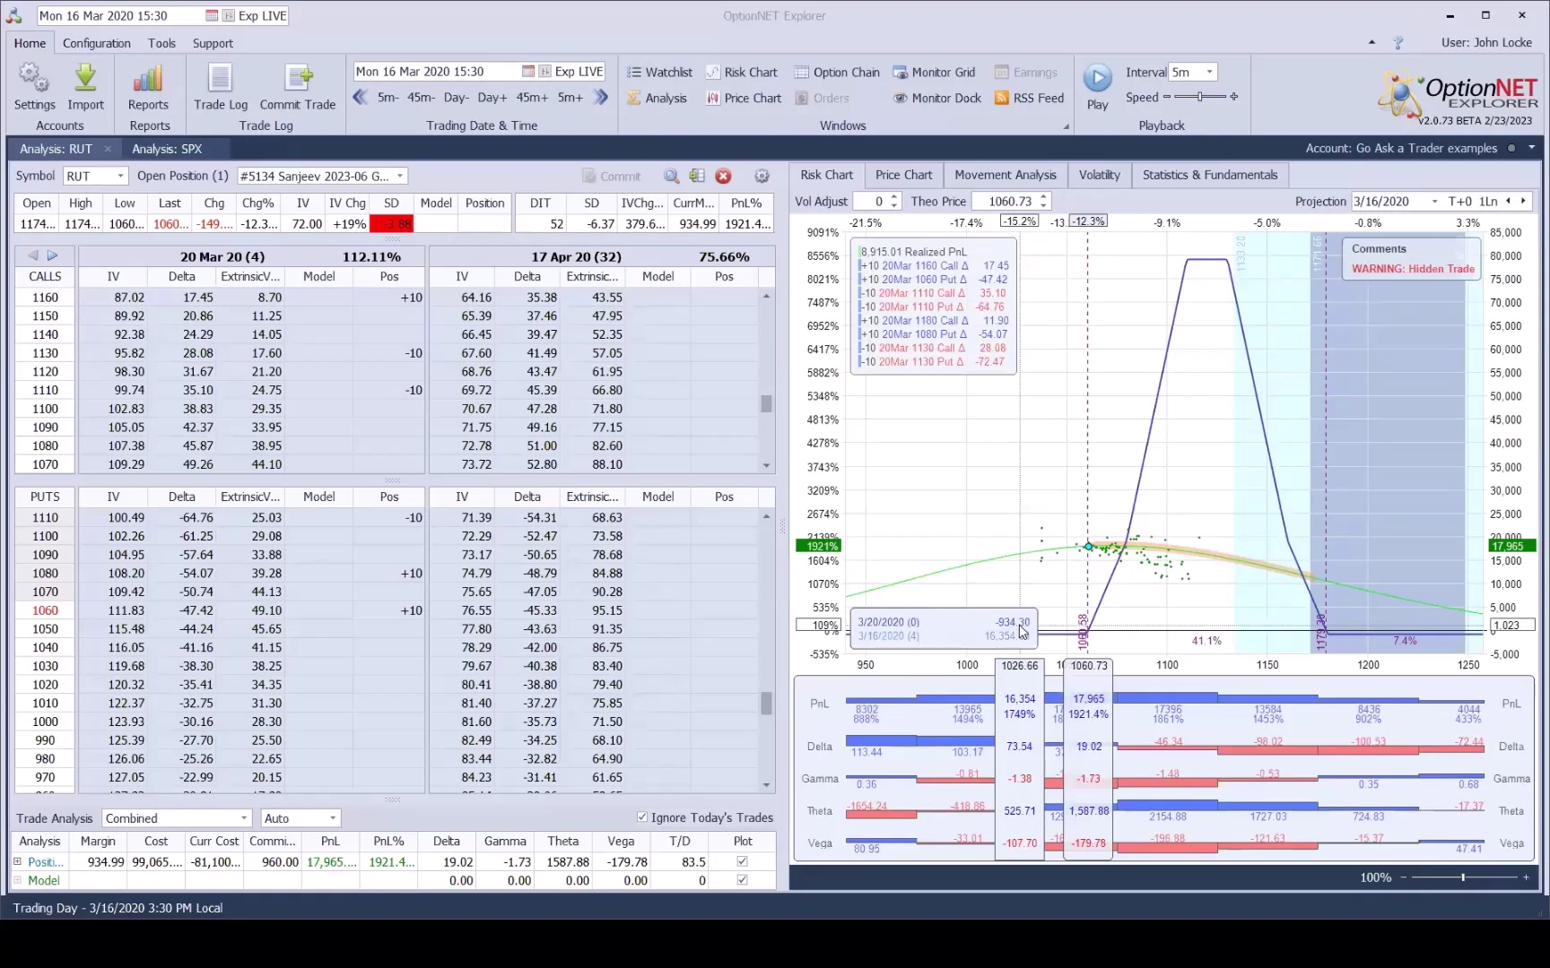Open the Analysis window from ribbon
Image resolution: width=1550 pixels, height=968 pixels.
point(657,98)
